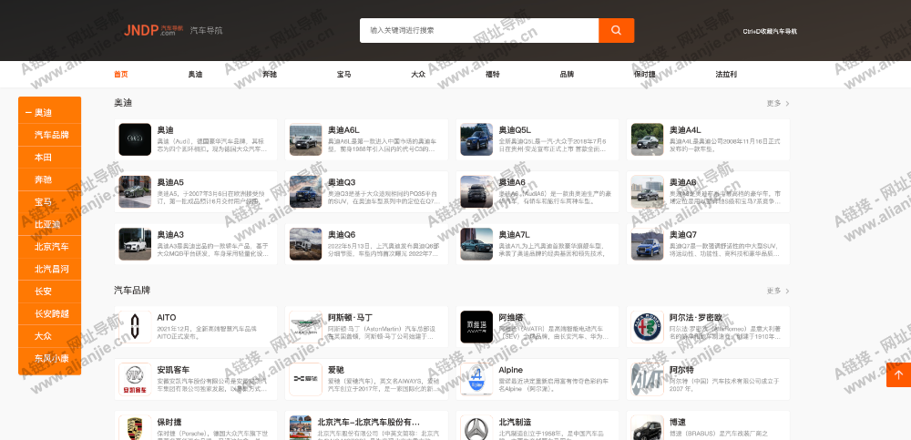Click the 阿维塔 AVATR black logo
Screen dimensions: 911x440
[x=476, y=327]
